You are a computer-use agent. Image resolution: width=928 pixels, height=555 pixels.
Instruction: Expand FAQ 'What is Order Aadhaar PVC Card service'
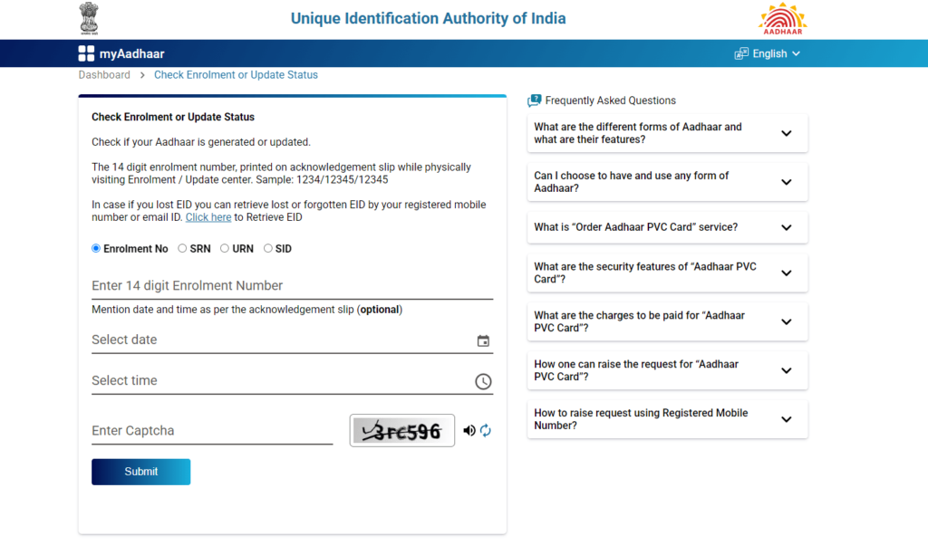coord(667,227)
